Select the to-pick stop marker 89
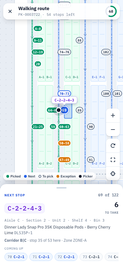Viewport: 123px width, 266px height. pyautogui.click(x=79, y=110)
